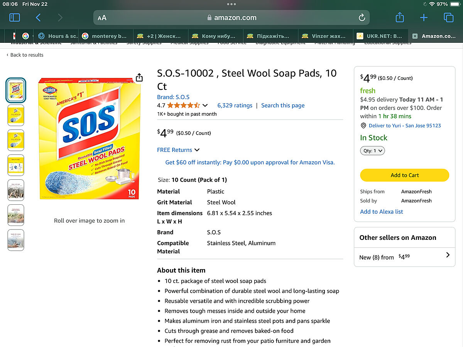Show all tabs overview icon
This screenshot has height=347, width=463.
[x=448, y=17]
